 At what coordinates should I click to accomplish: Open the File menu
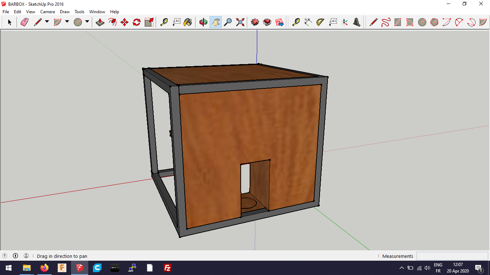coord(6,12)
